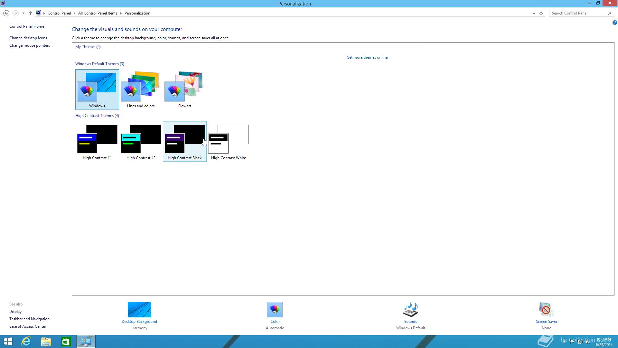The height and width of the screenshot is (348, 618).
Task: Apply the Lines and colors theme
Action: point(141,90)
